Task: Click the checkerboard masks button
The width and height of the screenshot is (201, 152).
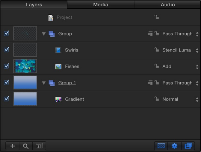Action: click(x=161, y=146)
